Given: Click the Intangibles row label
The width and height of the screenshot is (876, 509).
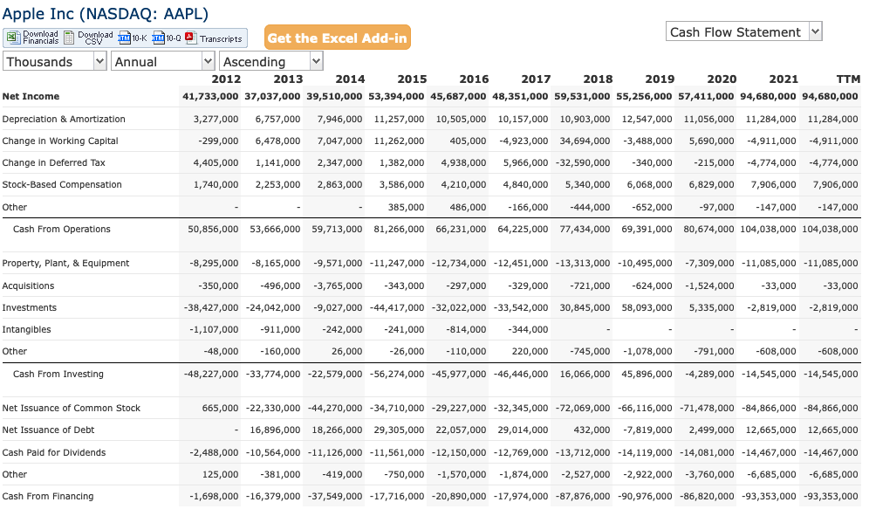Looking at the screenshot, I should coord(26,330).
